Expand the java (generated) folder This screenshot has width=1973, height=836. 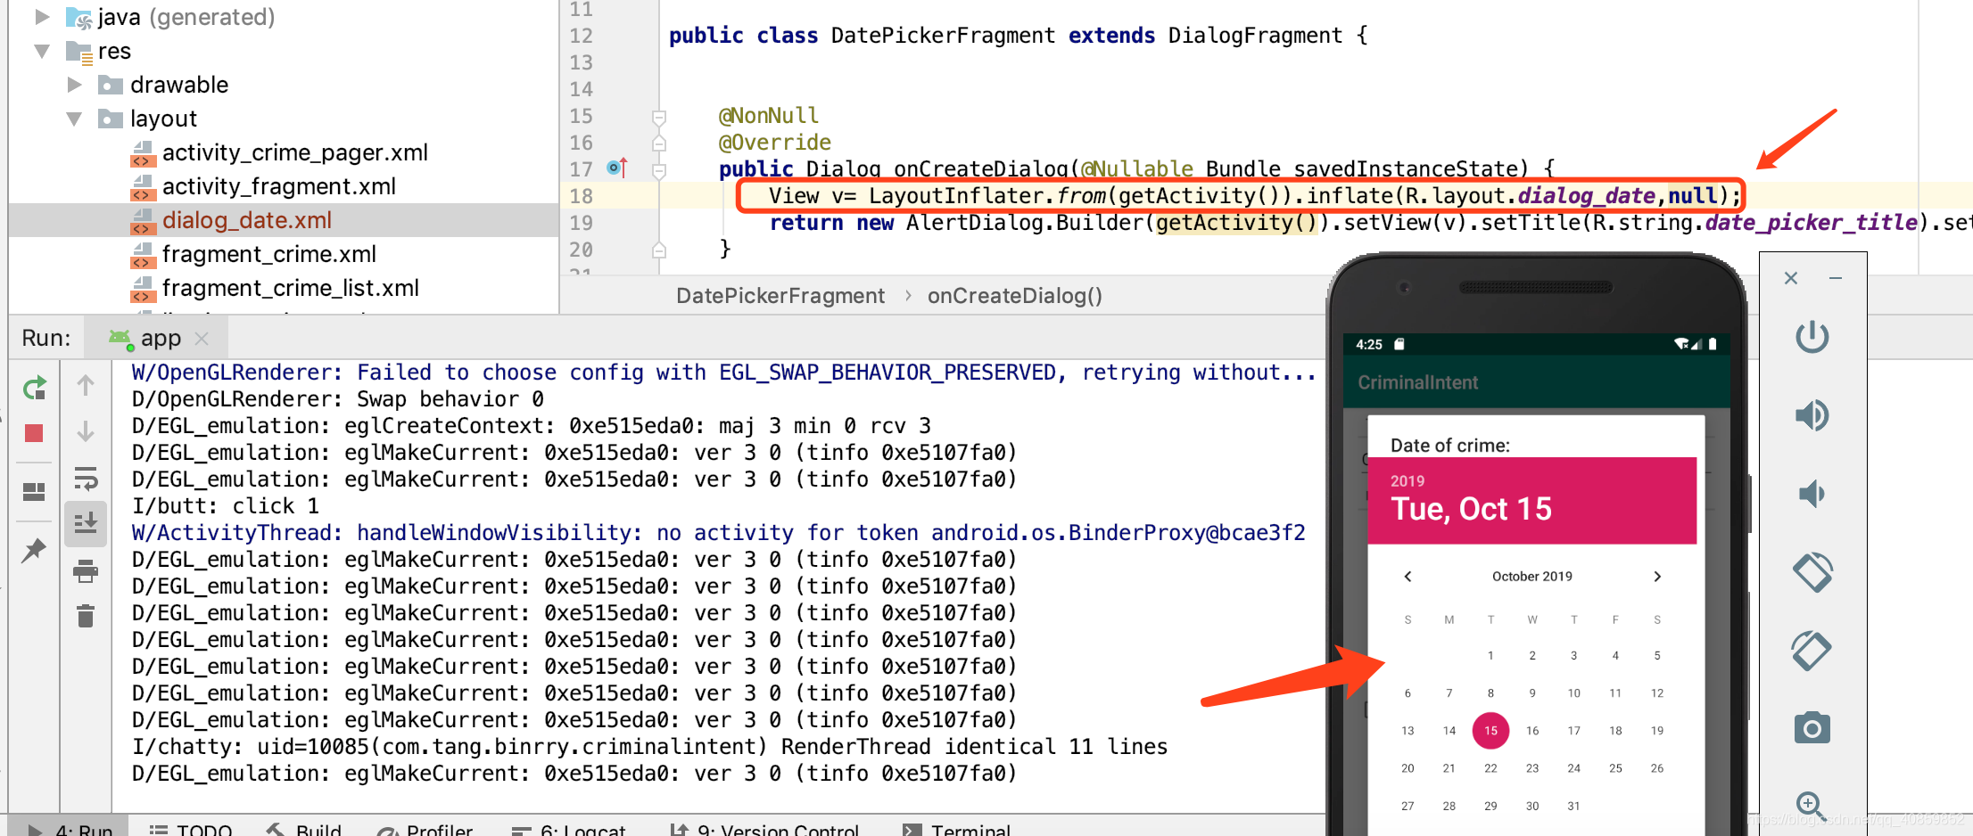(41, 16)
